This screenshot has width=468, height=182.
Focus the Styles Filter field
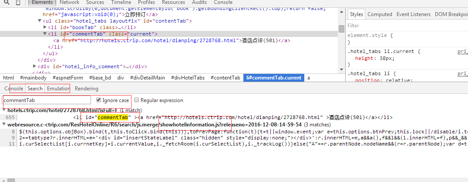coord(407,26)
